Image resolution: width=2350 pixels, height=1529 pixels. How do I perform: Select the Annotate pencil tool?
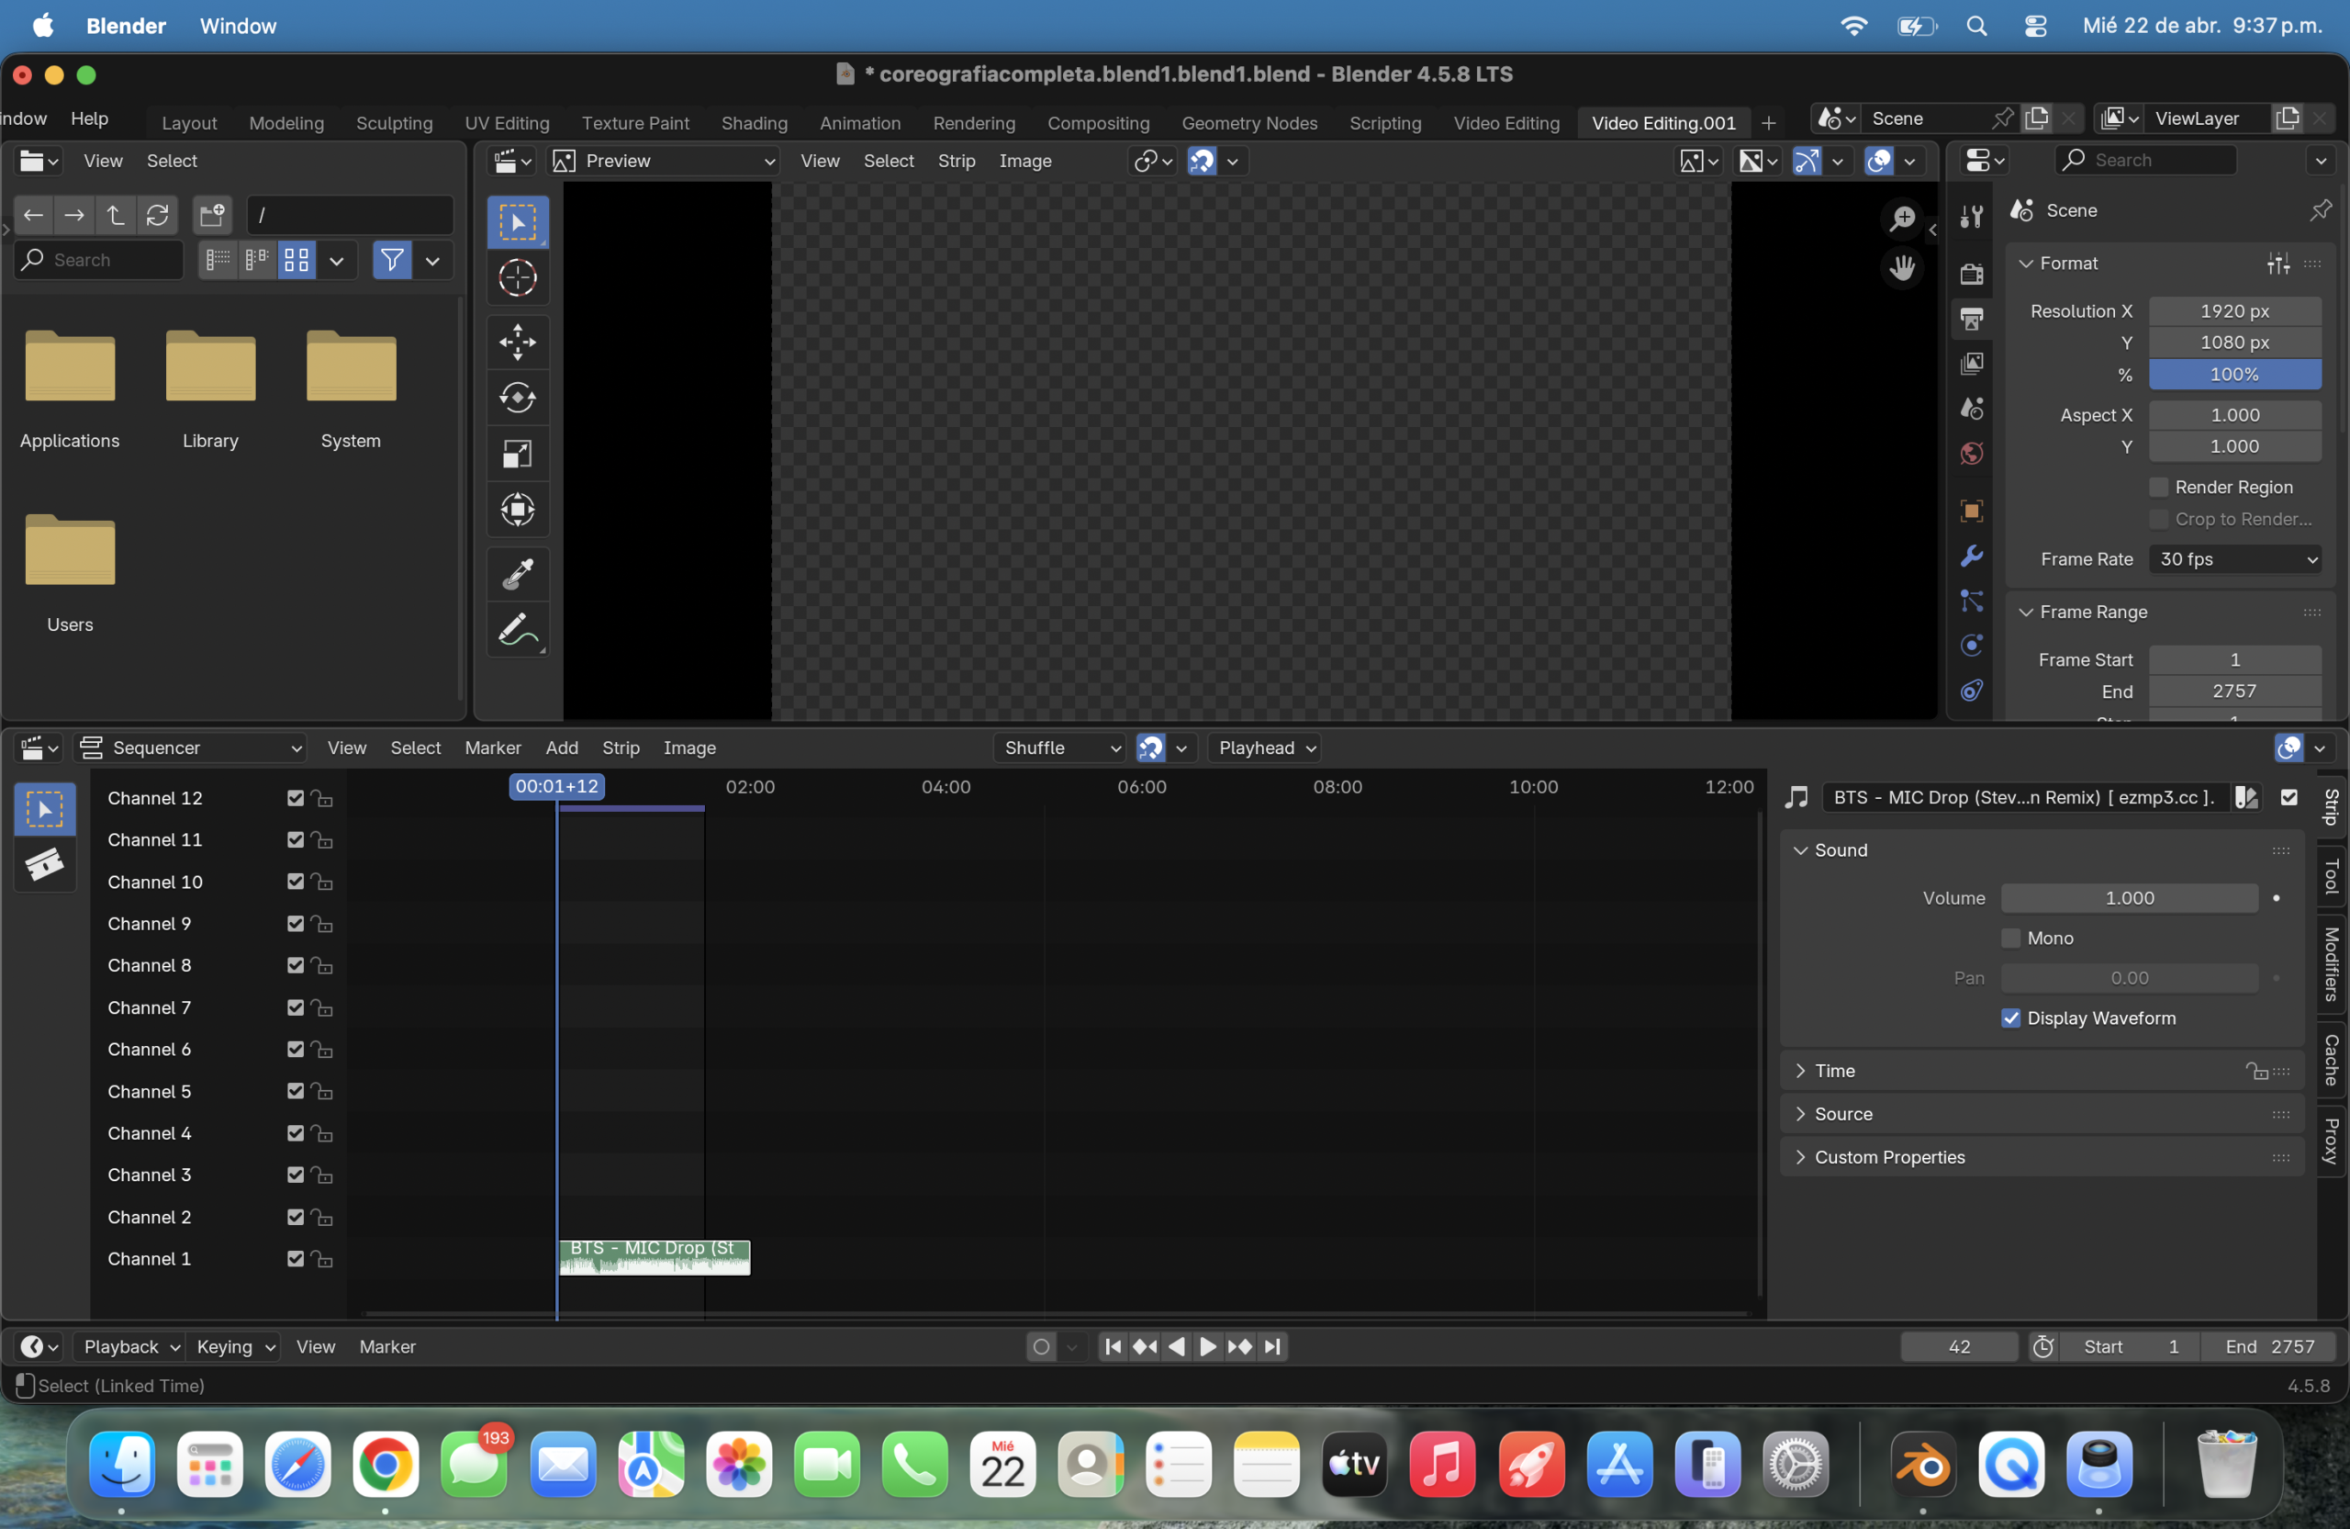(518, 629)
